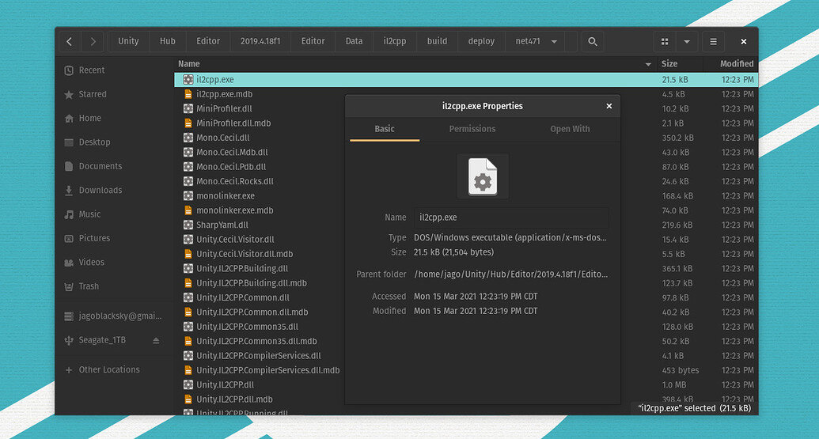Open the hamburger menu in the header
819x439 pixels.
713,42
